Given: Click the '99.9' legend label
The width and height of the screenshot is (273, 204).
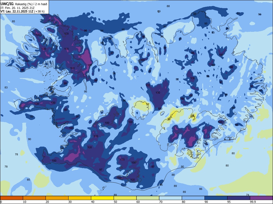Looking at the screenshot, I should click(x=253, y=202).
